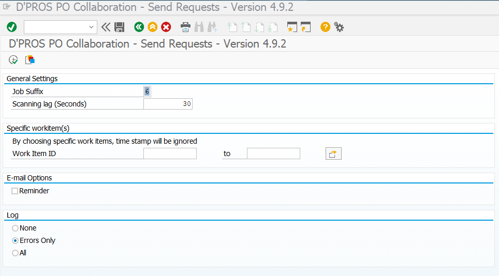The height and width of the screenshot is (276, 499).
Task: Click the double-chevron collapse command field icon
Action: pyautogui.click(x=106, y=27)
